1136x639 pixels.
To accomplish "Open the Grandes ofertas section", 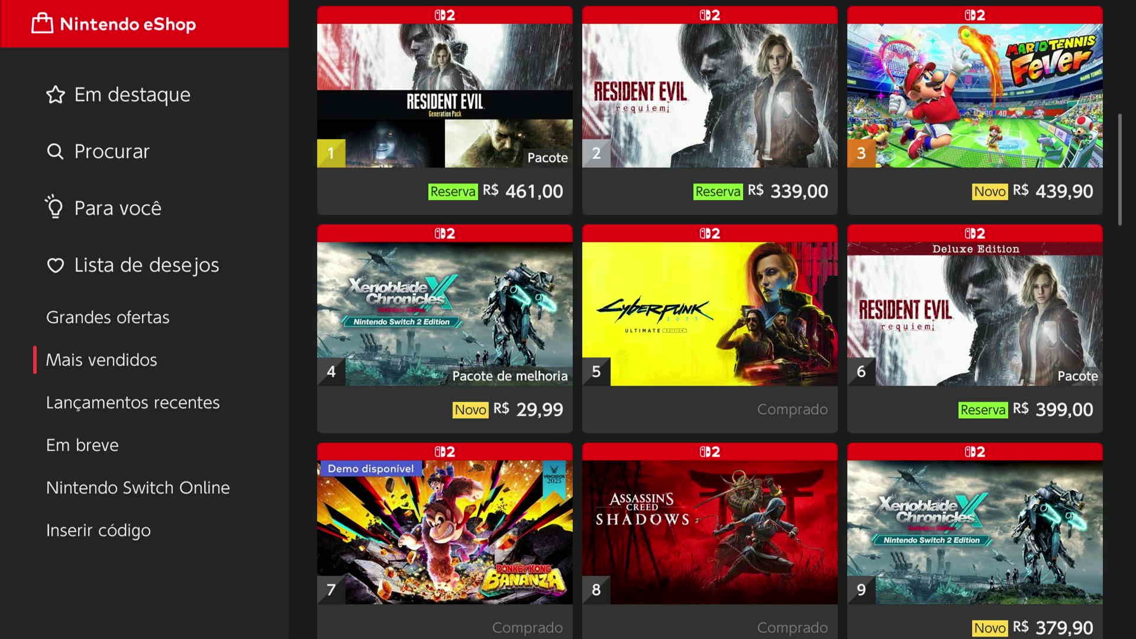I will pos(108,317).
